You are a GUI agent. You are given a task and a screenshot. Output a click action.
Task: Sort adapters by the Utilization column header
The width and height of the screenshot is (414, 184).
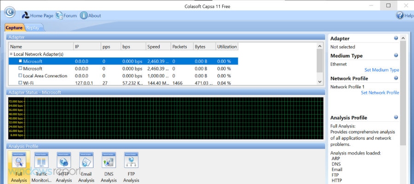click(227, 47)
